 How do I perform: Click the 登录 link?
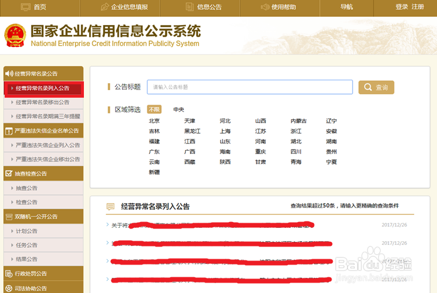click(x=401, y=7)
